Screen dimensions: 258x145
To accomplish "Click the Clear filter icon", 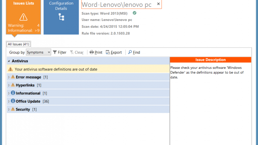I will click(x=72, y=52).
